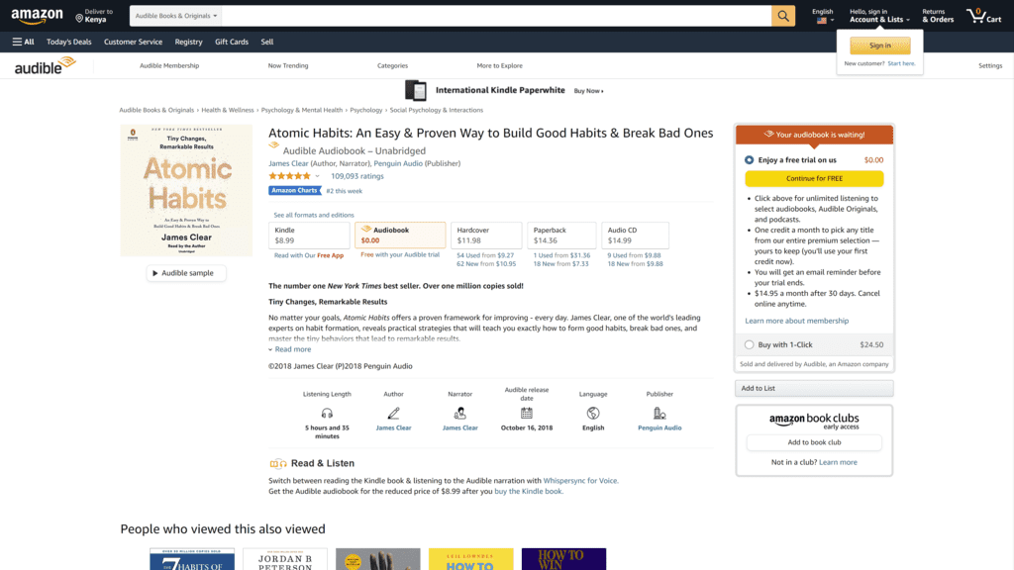Click the Deliver to Kenya location pin
Screen dimensions: 1014x570
pyautogui.click(x=79, y=18)
